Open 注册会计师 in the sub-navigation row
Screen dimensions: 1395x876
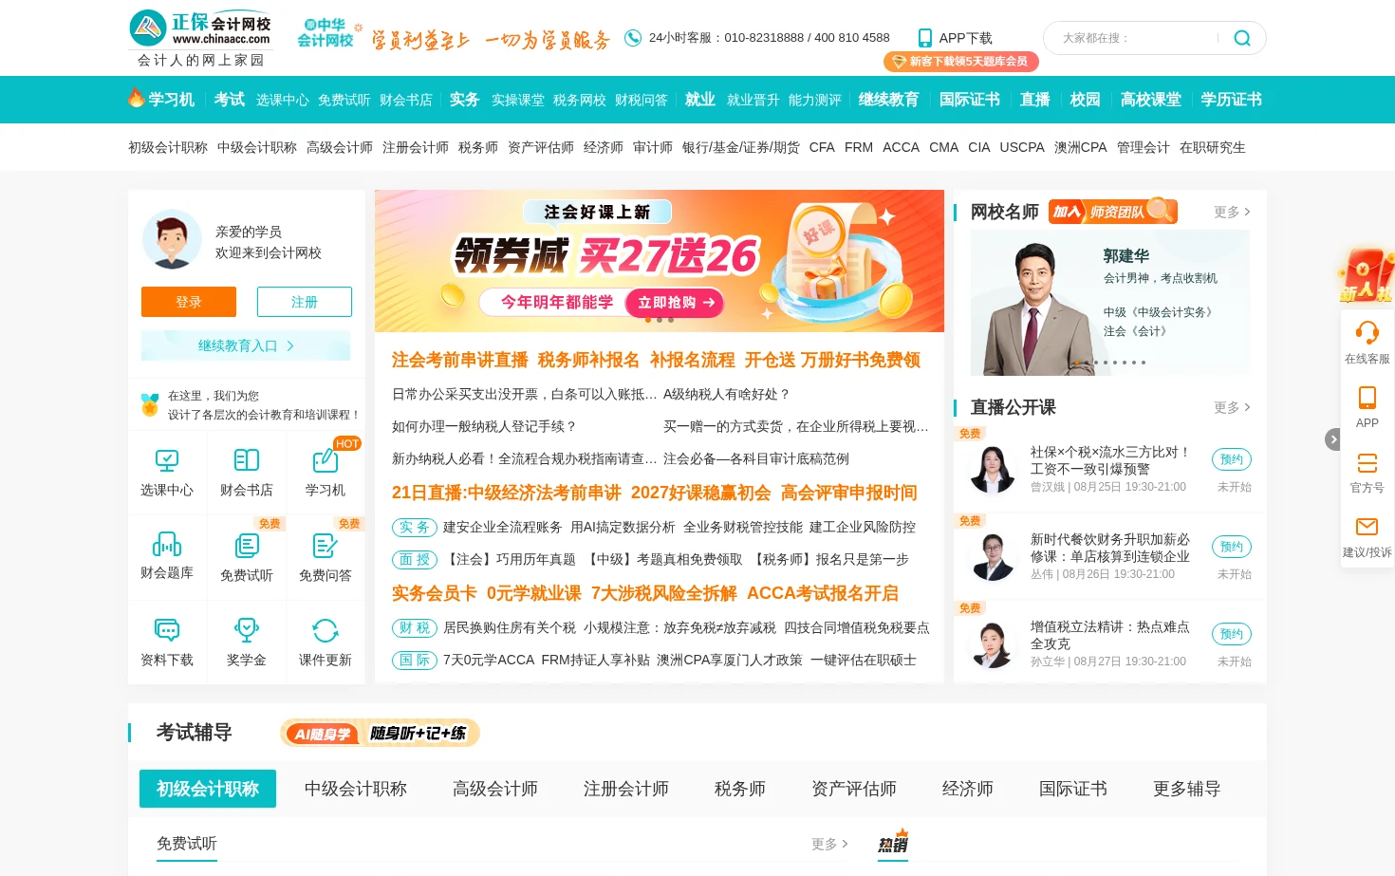tap(416, 147)
